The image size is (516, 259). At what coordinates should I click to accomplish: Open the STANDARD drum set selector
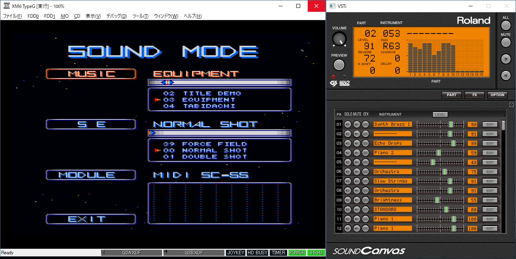coord(393,209)
